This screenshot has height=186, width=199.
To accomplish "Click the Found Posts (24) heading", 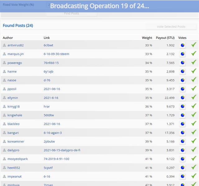I will (18, 25).
